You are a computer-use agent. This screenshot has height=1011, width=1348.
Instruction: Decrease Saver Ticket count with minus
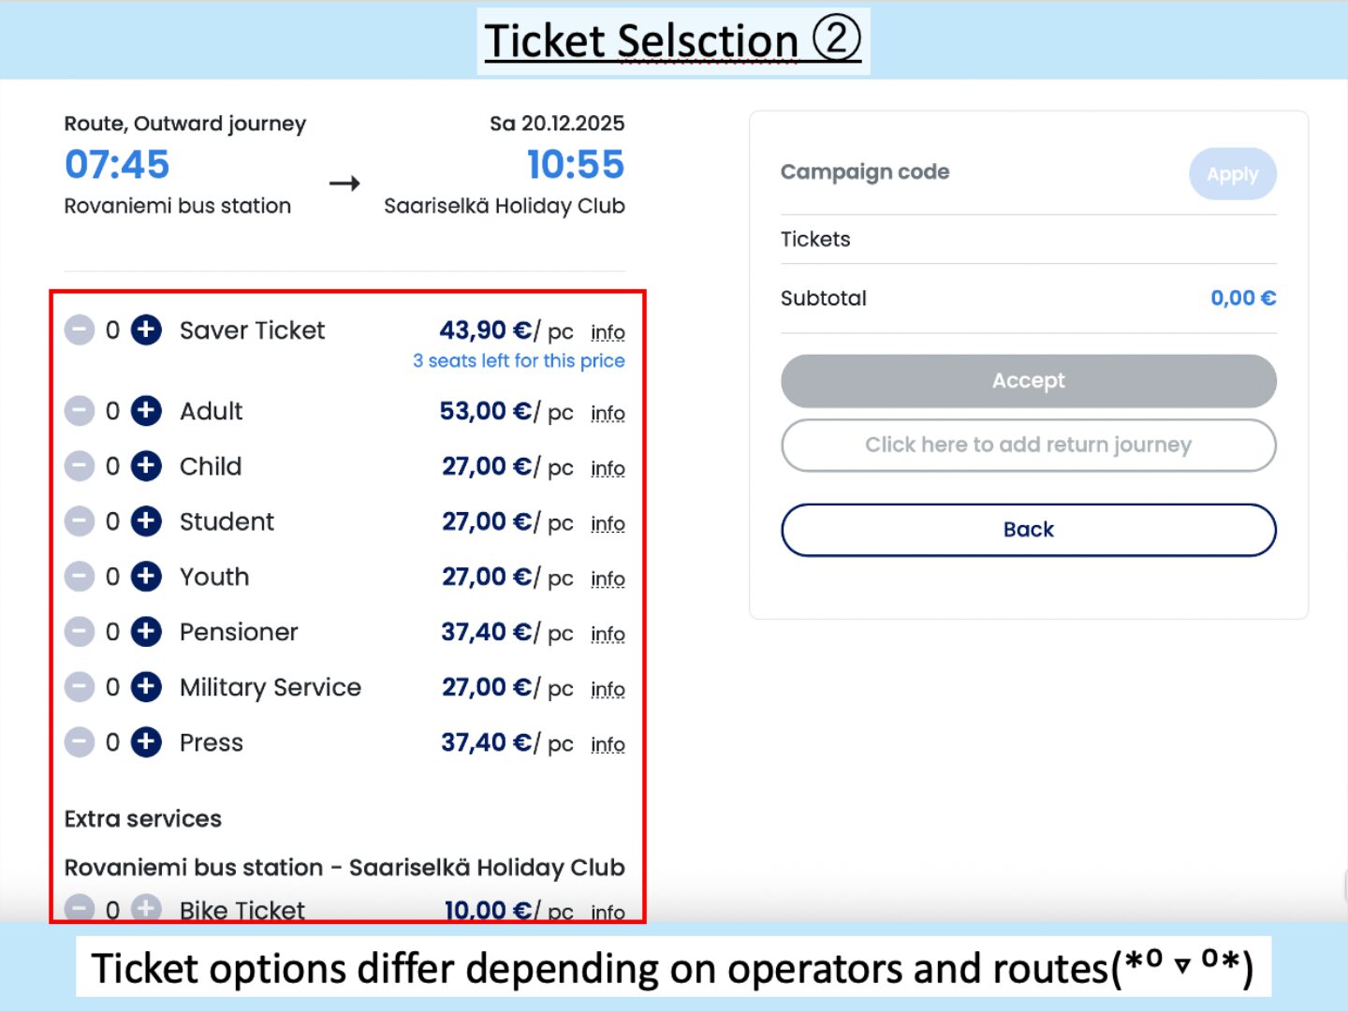tap(80, 330)
